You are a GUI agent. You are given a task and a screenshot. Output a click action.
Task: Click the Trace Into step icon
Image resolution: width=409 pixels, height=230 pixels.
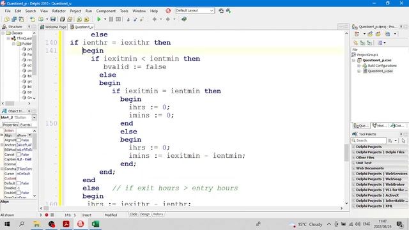[128, 19]
